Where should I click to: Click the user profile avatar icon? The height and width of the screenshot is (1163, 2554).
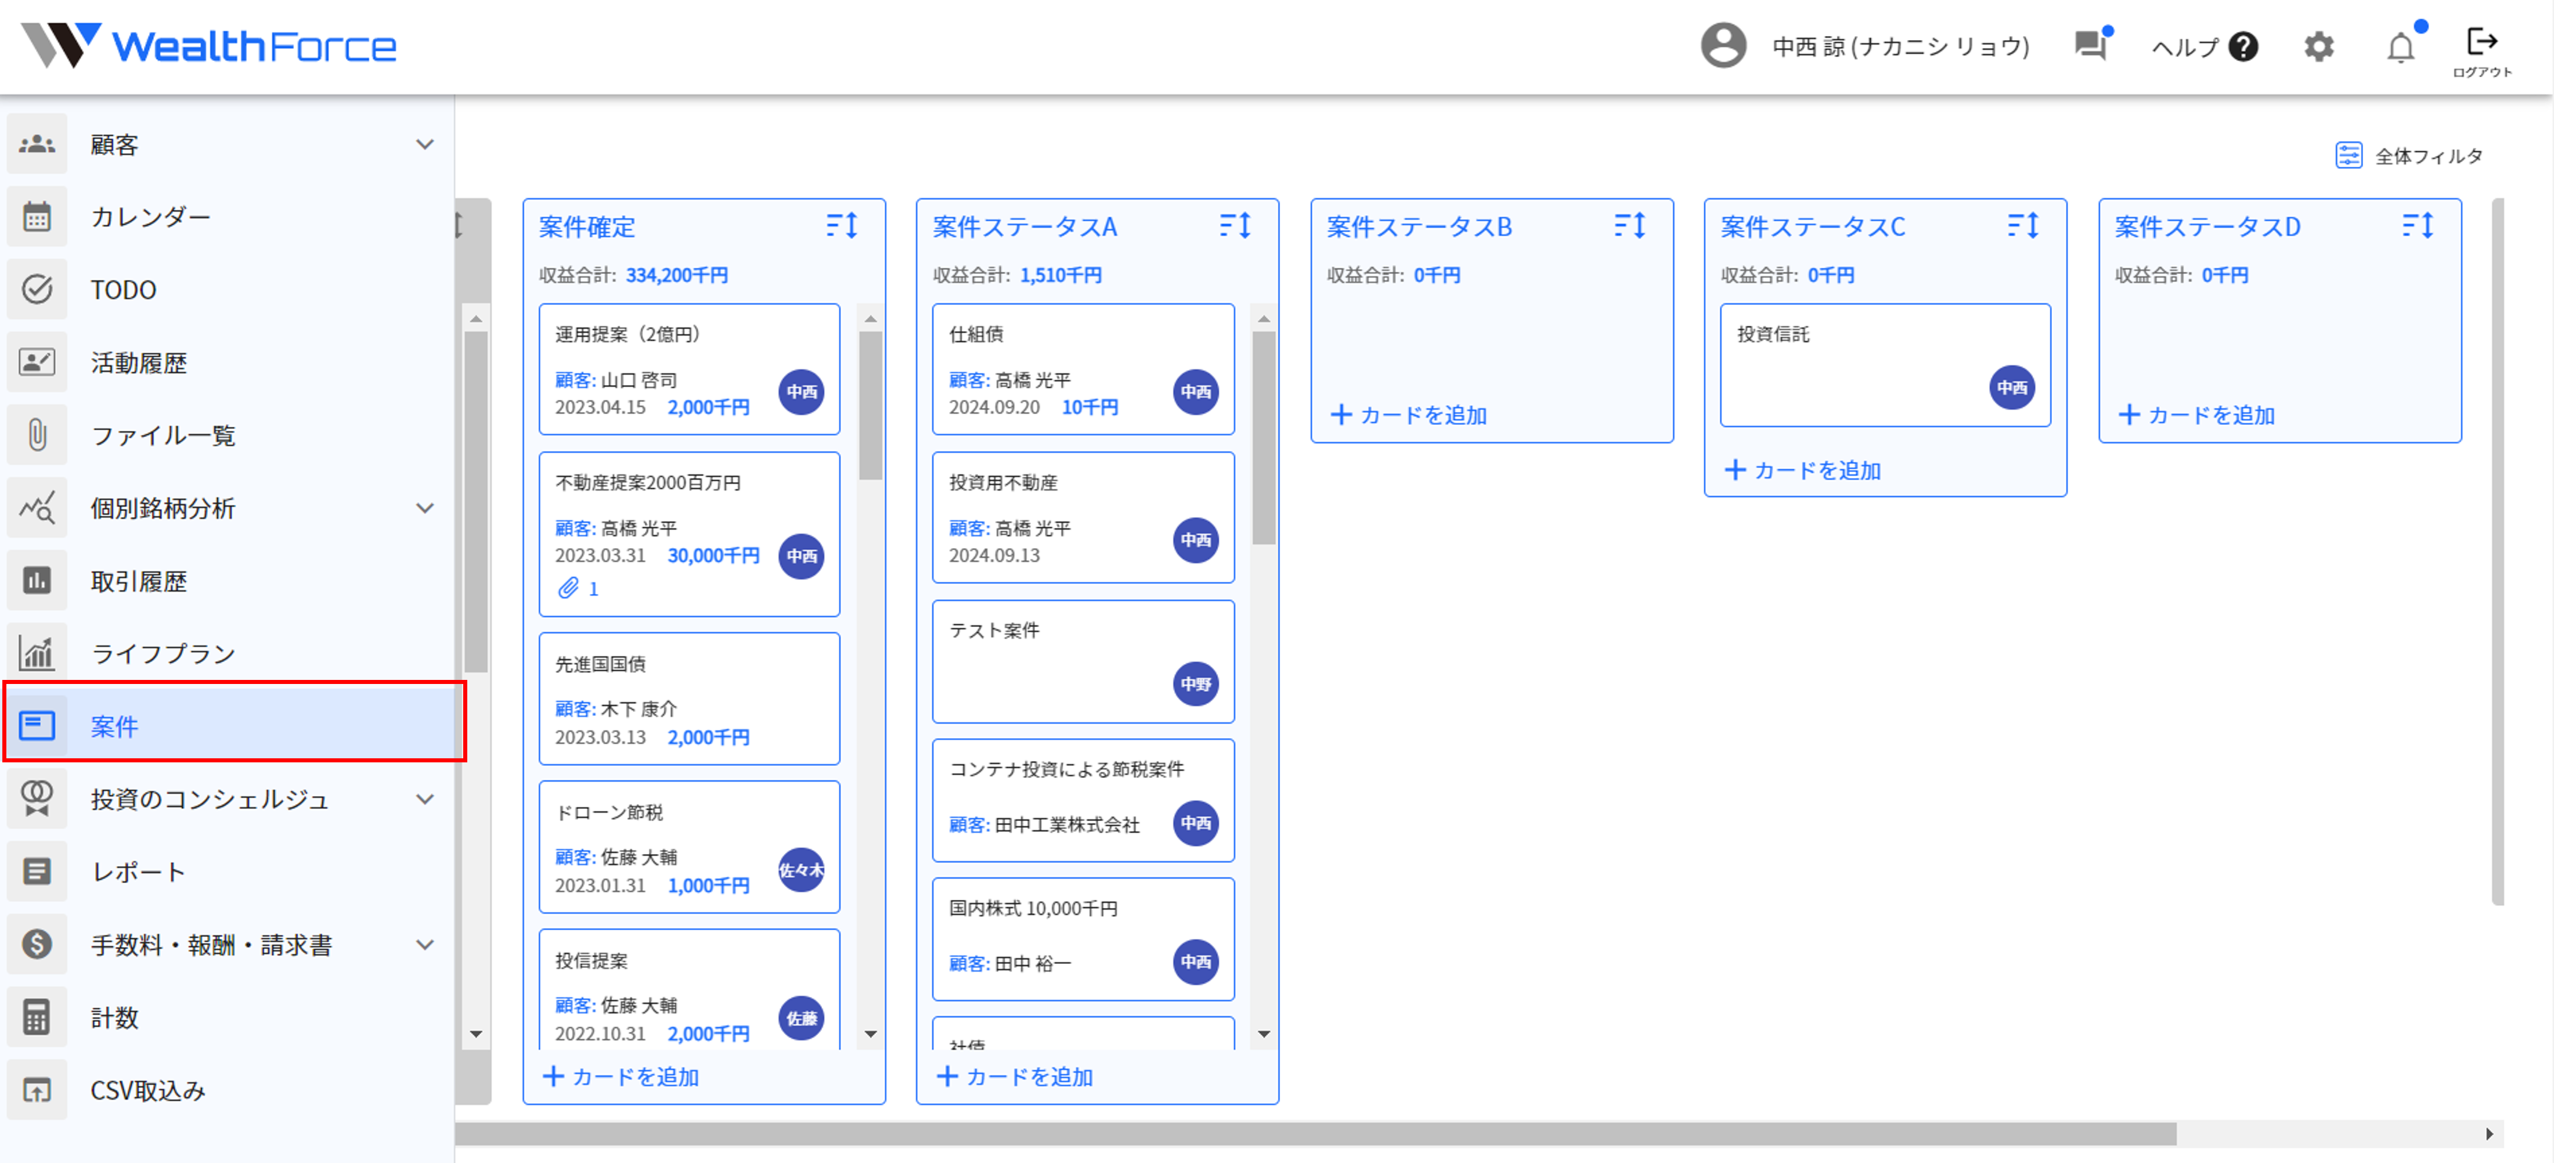tap(1723, 46)
